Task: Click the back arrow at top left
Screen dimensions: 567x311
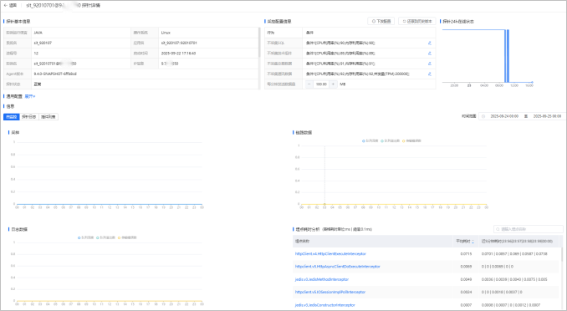Action: (5, 5)
